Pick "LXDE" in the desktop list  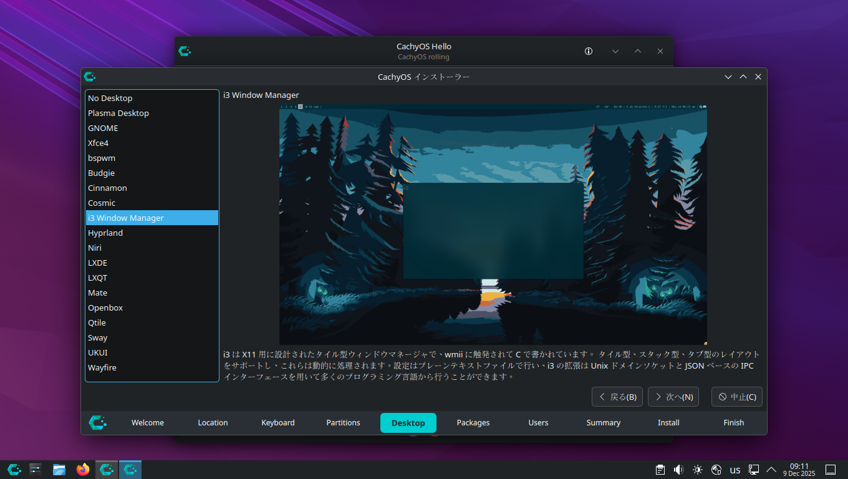point(152,263)
